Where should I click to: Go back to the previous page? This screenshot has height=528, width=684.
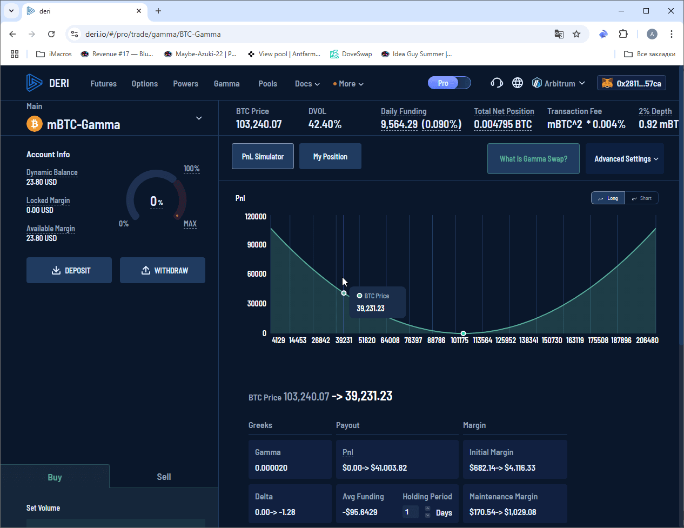coord(12,34)
